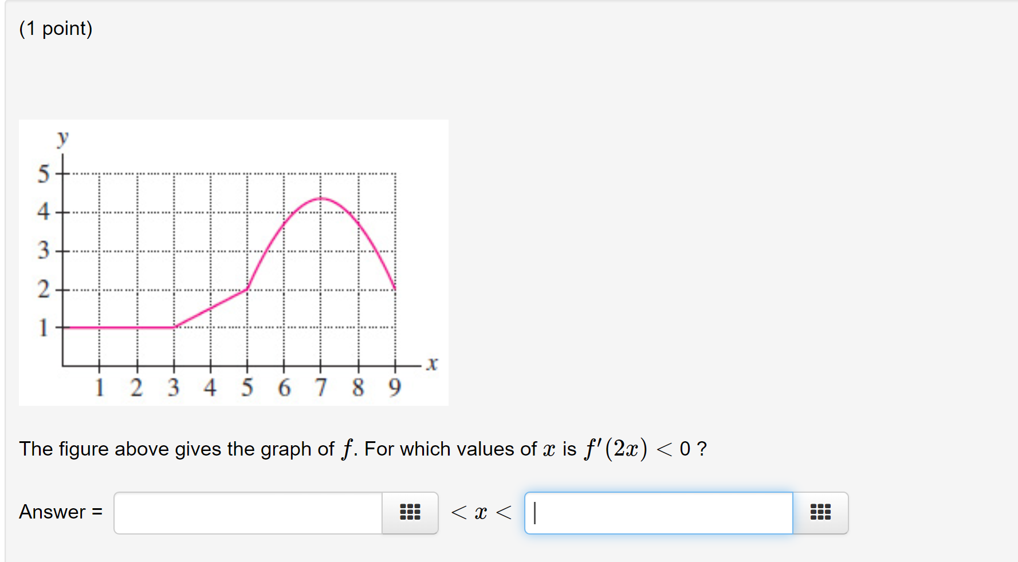Click the keypad grid icon beside the focused input
This screenshot has height=562, width=1018.
click(x=820, y=512)
